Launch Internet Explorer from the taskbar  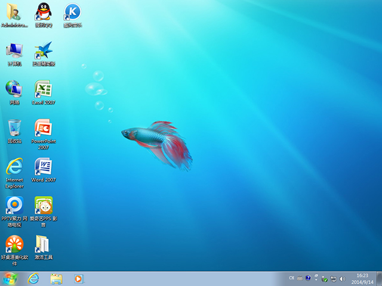tap(33, 279)
